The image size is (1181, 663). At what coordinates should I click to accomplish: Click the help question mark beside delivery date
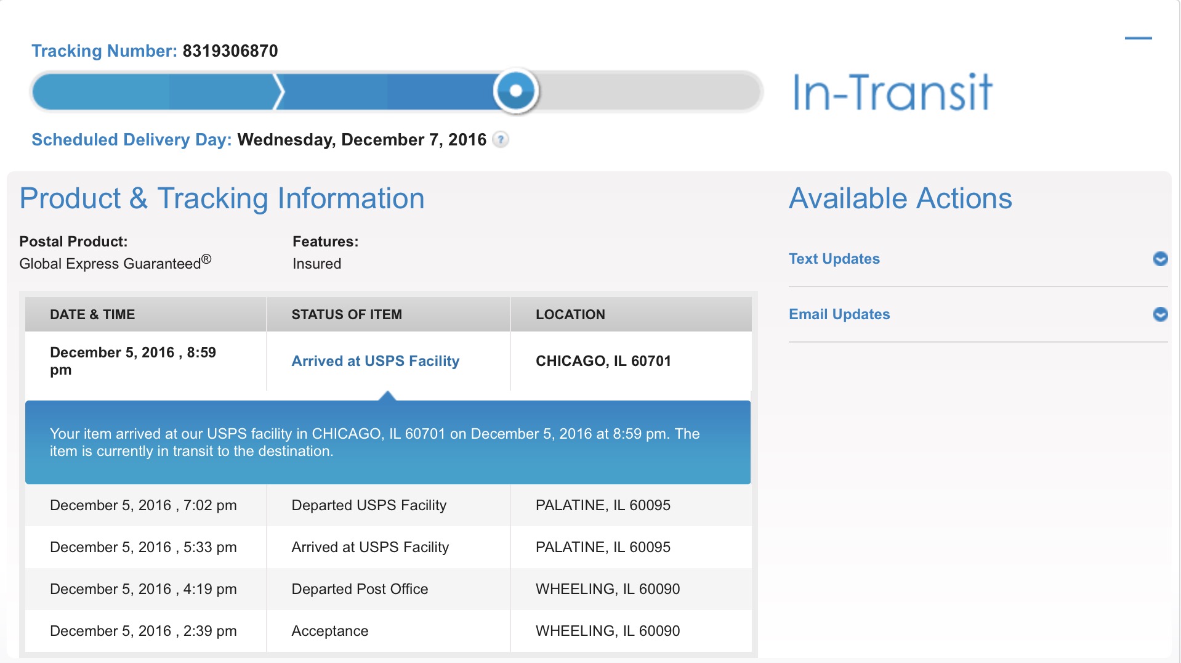501,140
